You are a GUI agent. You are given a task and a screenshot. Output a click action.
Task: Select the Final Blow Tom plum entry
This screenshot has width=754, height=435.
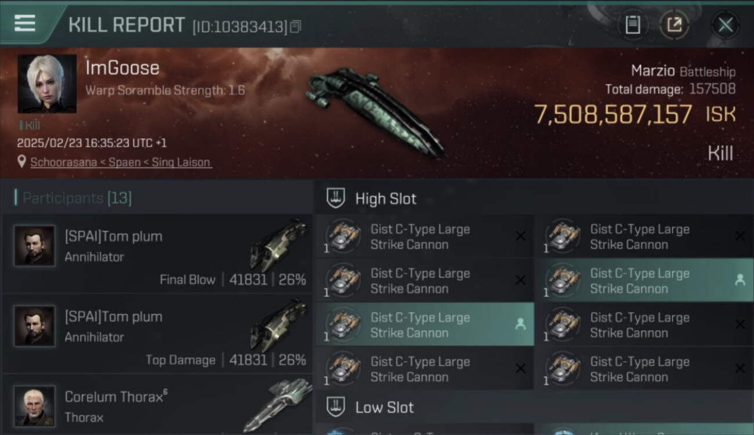(x=158, y=253)
